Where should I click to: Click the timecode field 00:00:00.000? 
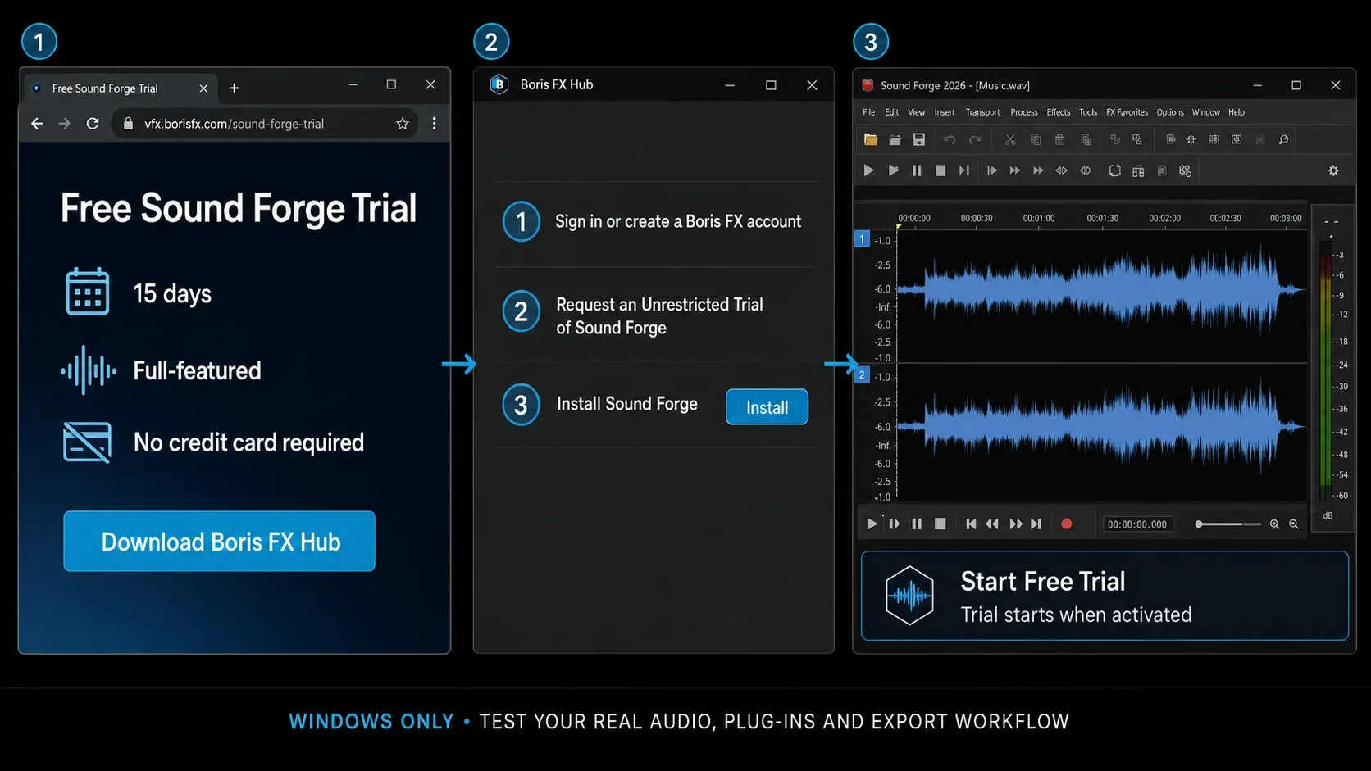pyautogui.click(x=1137, y=524)
